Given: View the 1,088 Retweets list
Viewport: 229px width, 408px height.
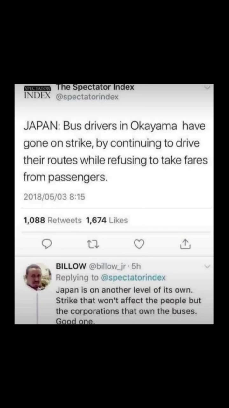Looking at the screenshot, I should [52, 220].
